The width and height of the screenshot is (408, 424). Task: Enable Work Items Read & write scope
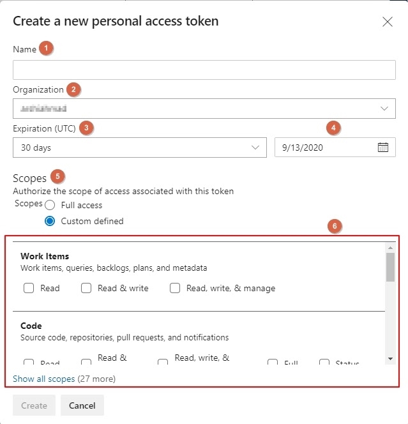86,288
